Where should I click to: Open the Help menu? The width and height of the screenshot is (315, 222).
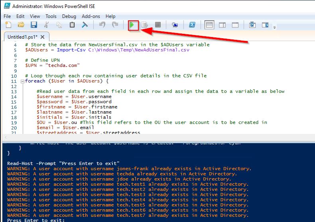coord(110,16)
